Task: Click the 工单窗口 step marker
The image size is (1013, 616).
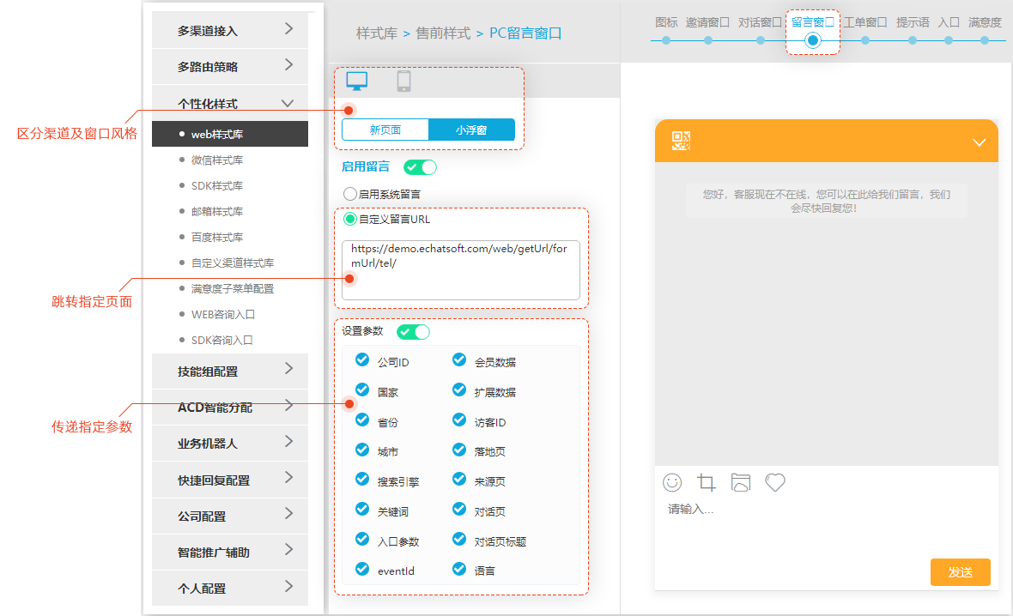Action: point(865,39)
